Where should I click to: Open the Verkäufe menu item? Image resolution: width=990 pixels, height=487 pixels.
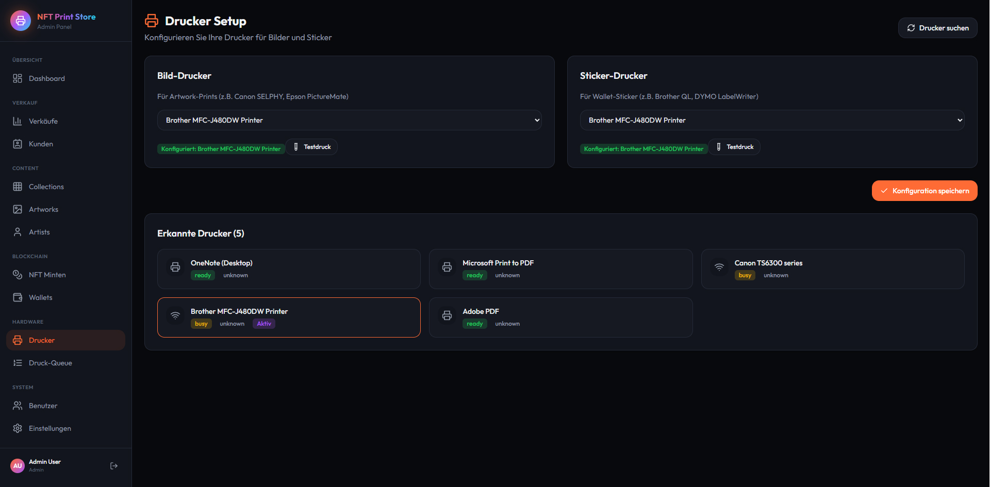[x=43, y=121]
